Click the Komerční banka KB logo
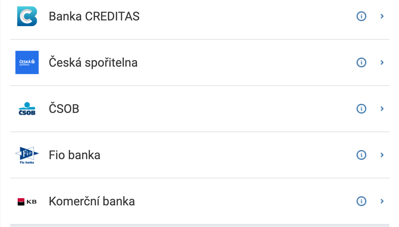399x227 pixels. (x=27, y=201)
